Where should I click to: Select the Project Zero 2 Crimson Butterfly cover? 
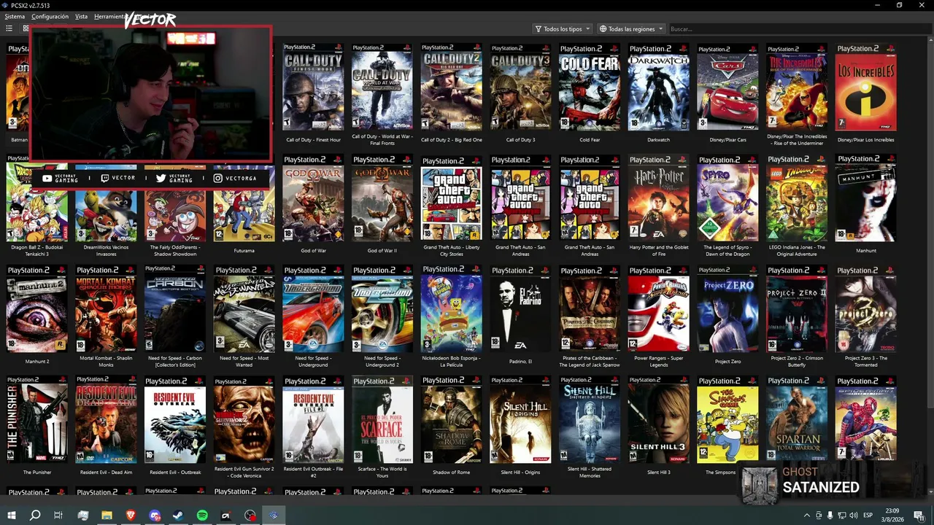click(x=796, y=309)
